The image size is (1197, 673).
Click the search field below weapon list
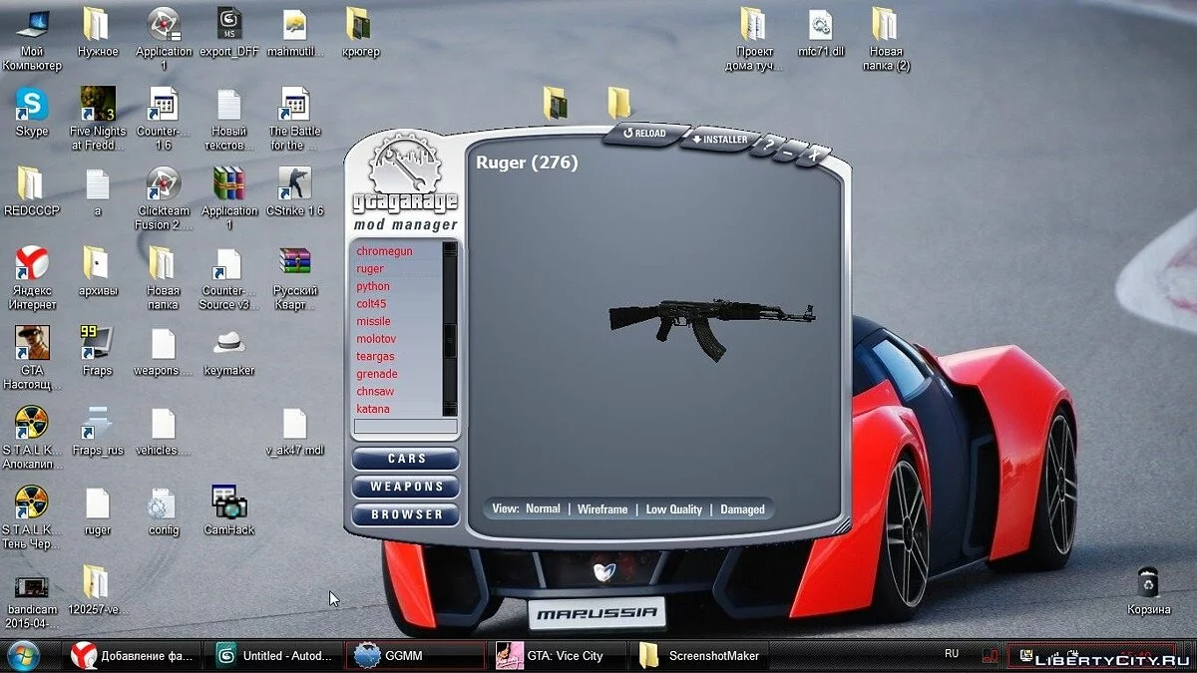pyautogui.click(x=405, y=427)
